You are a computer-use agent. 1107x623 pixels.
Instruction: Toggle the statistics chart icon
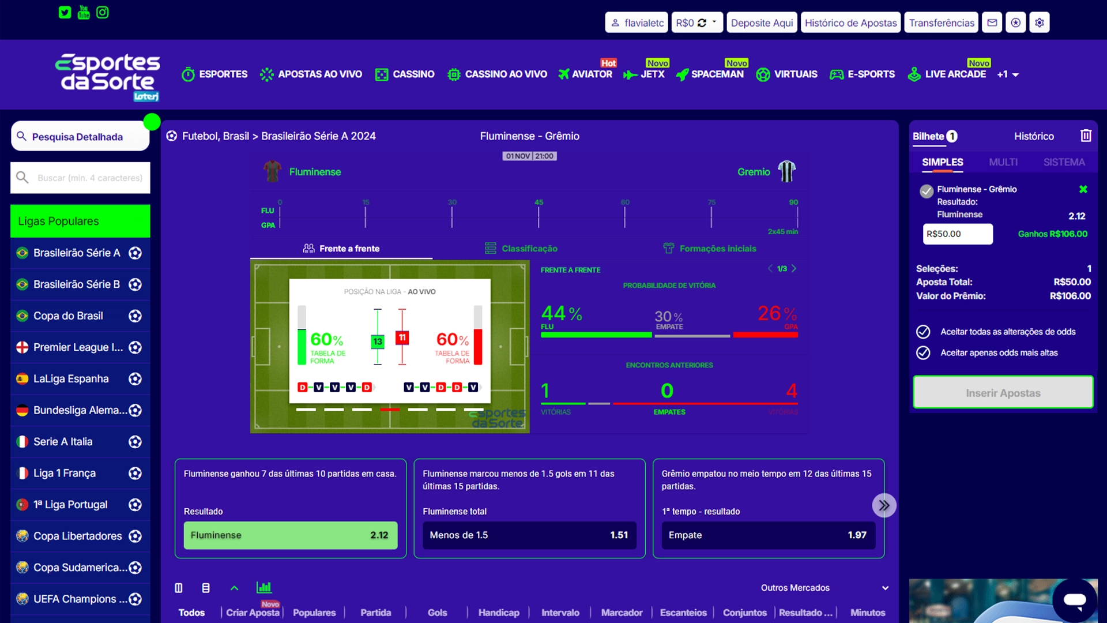tap(264, 587)
